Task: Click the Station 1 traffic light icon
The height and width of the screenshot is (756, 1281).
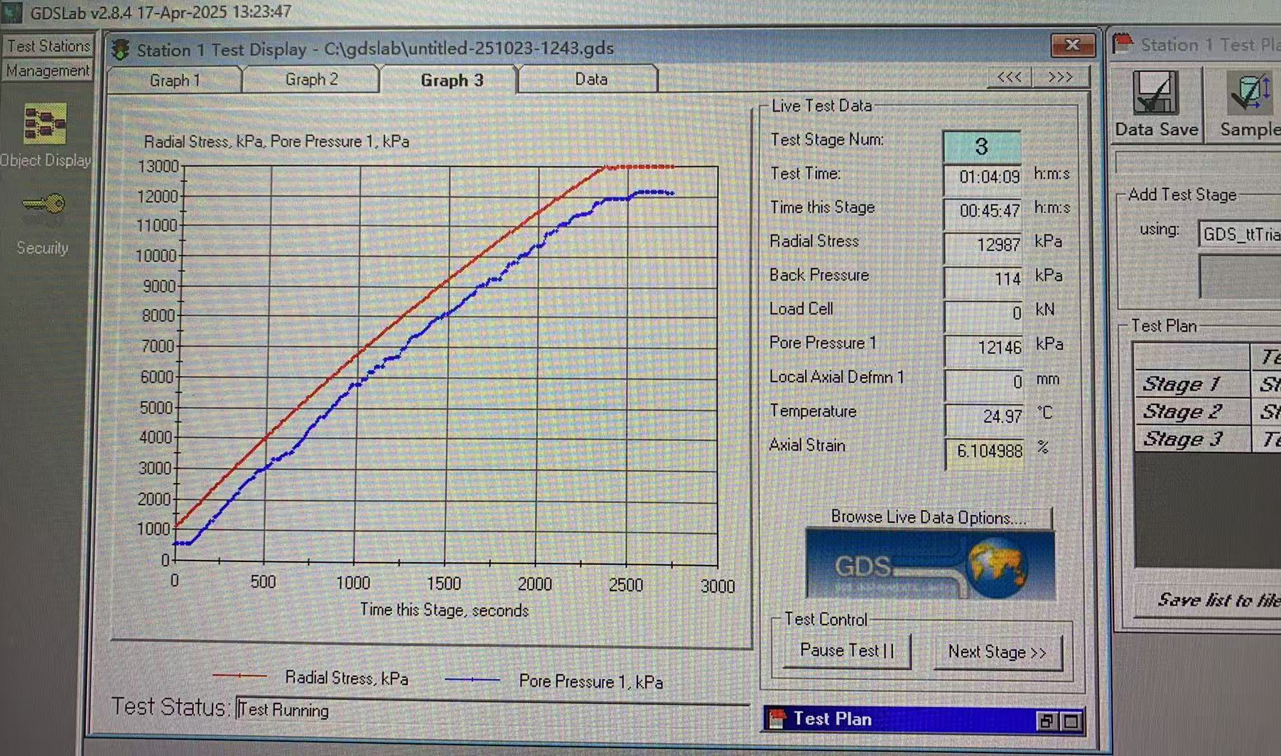Action: coord(121,50)
